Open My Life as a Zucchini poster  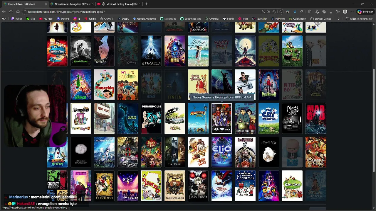point(128,85)
